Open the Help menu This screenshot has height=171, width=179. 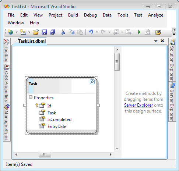(x=34, y=23)
